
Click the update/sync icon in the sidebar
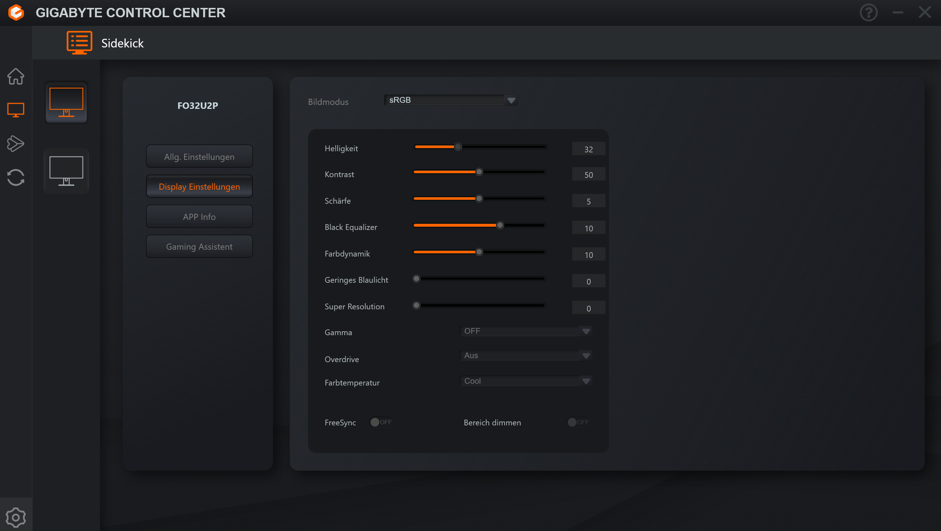(16, 178)
